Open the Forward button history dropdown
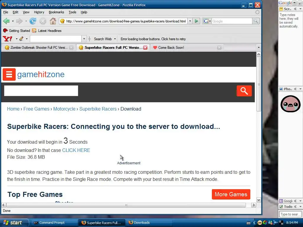 tap(26, 21)
